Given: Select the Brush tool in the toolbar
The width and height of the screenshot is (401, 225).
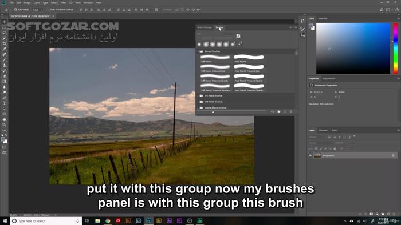Looking at the screenshot, I should (x=4, y=60).
